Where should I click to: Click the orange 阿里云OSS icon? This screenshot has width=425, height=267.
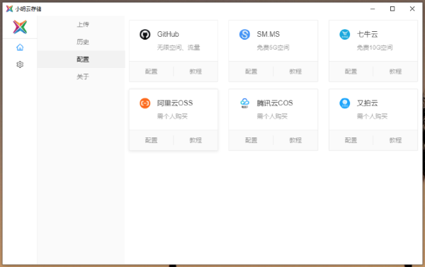pyautogui.click(x=145, y=103)
